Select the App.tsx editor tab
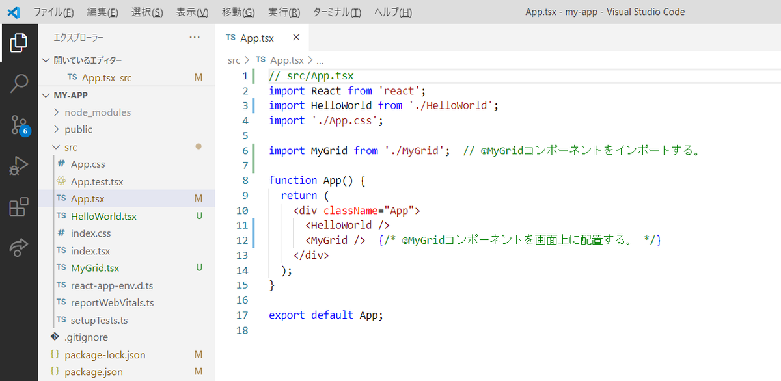This screenshot has height=381, width=781. tap(256, 37)
